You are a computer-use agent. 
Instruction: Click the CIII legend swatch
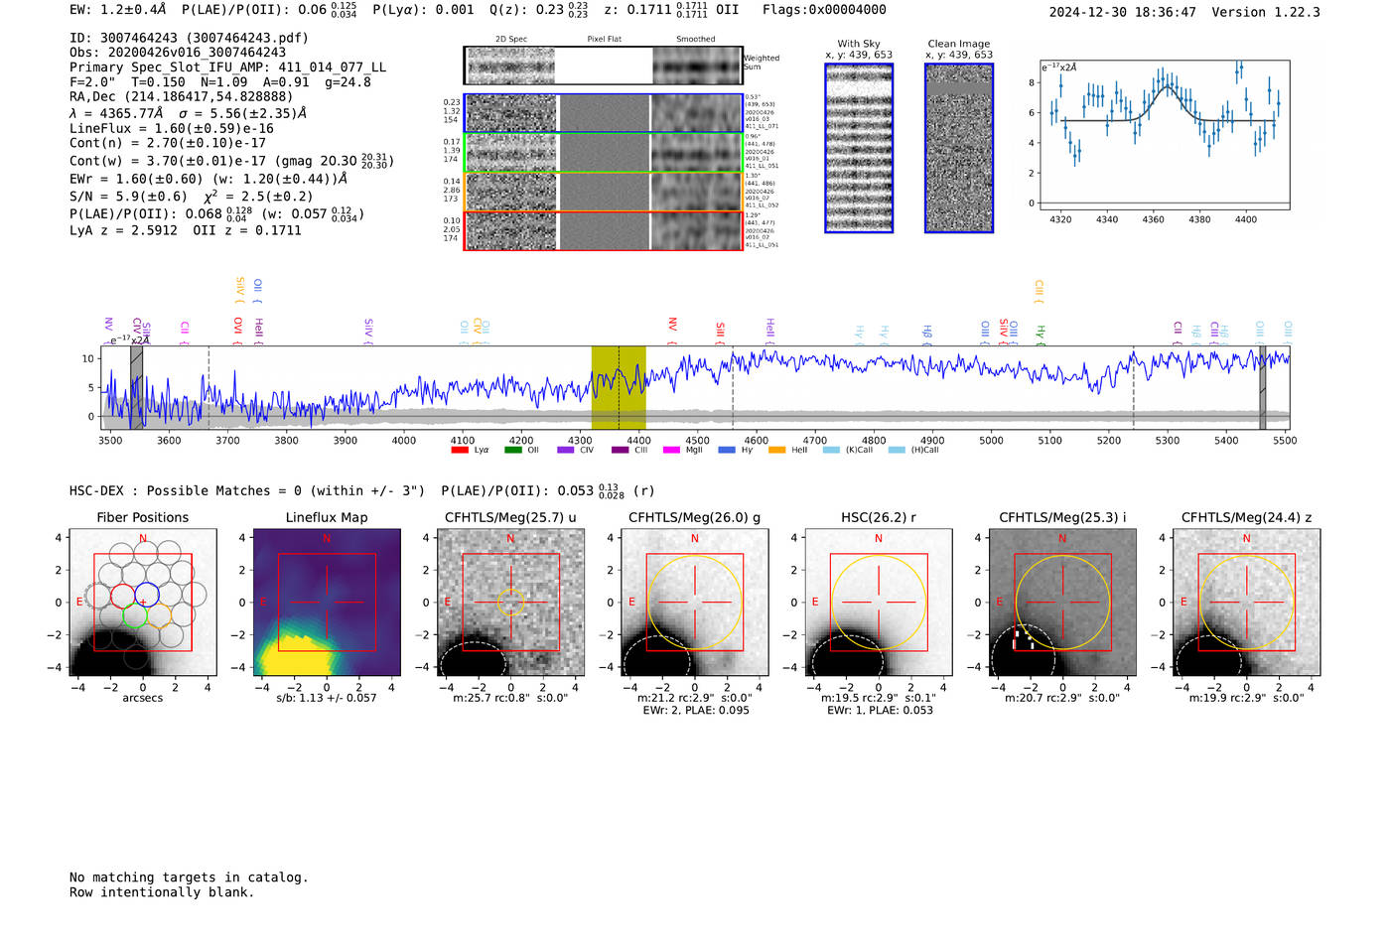(621, 450)
